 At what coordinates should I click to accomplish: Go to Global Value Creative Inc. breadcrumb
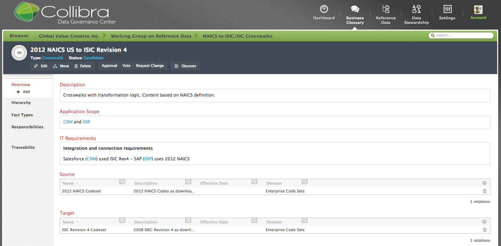tap(69, 36)
